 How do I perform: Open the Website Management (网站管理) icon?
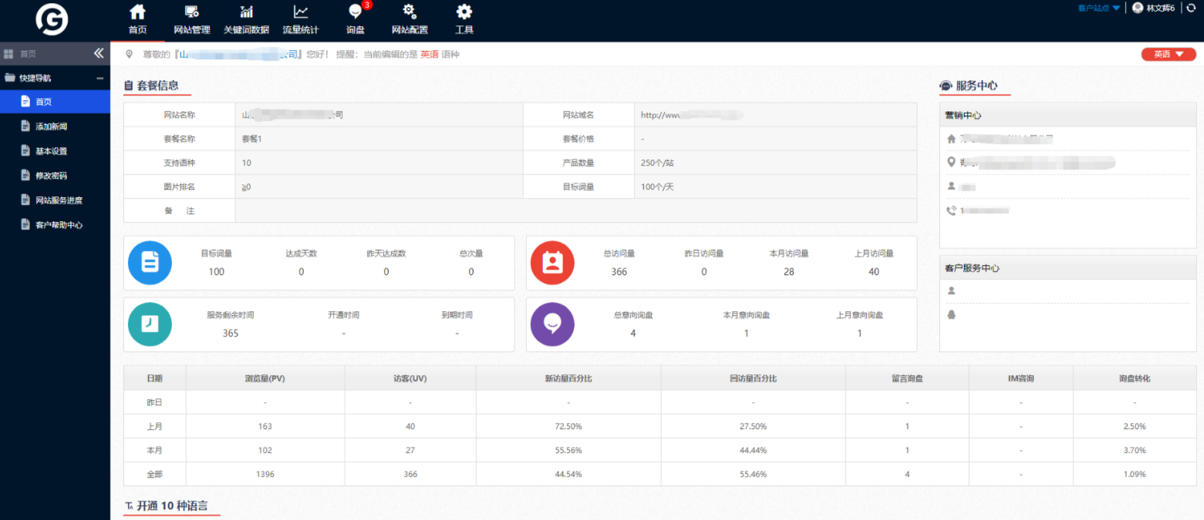[192, 13]
